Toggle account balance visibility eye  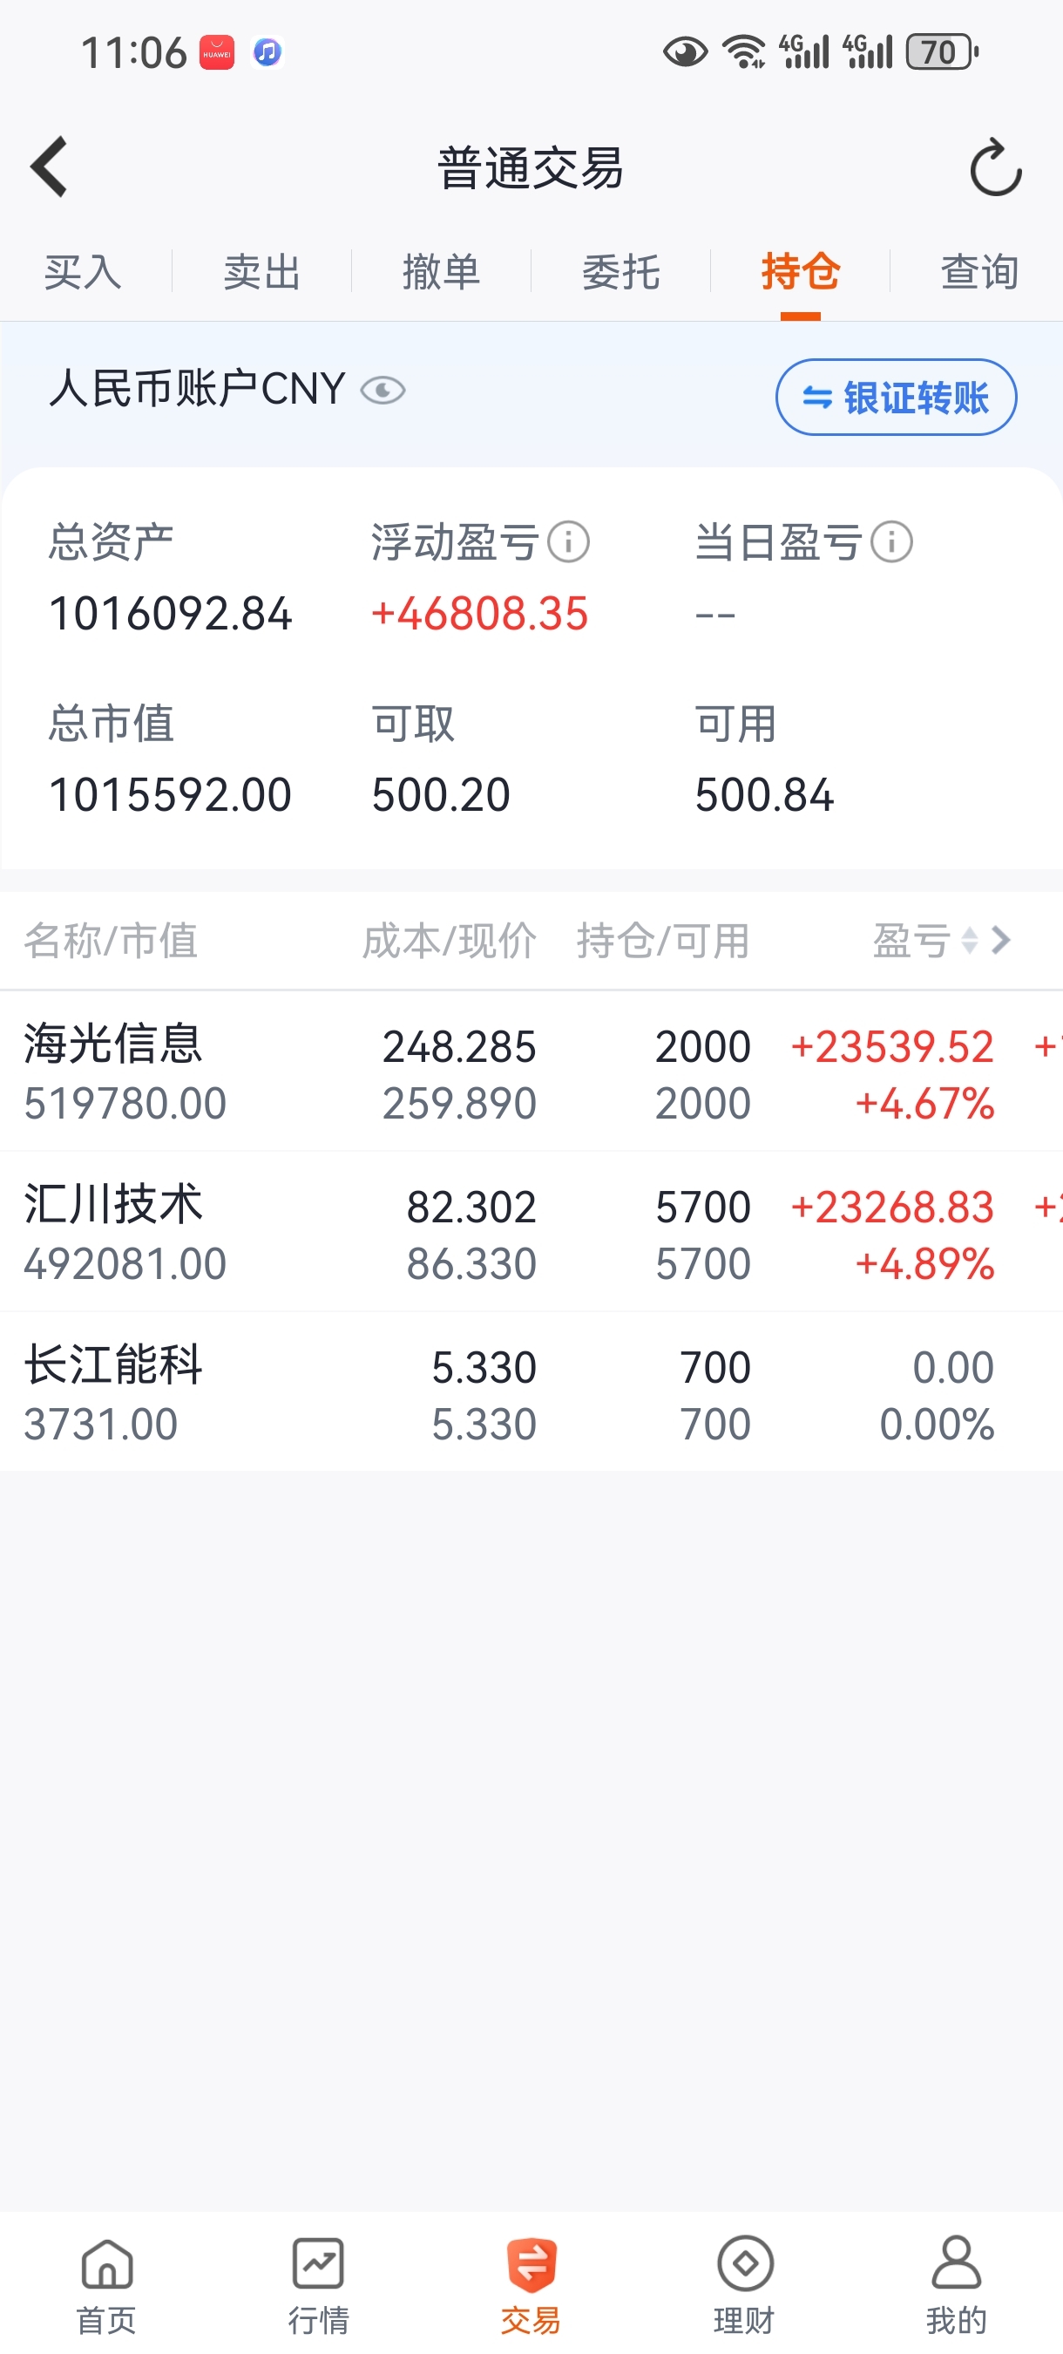pos(383,391)
